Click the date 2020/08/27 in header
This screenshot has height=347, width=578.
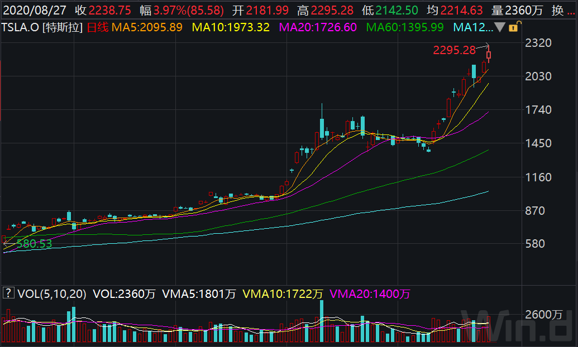click(x=35, y=10)
